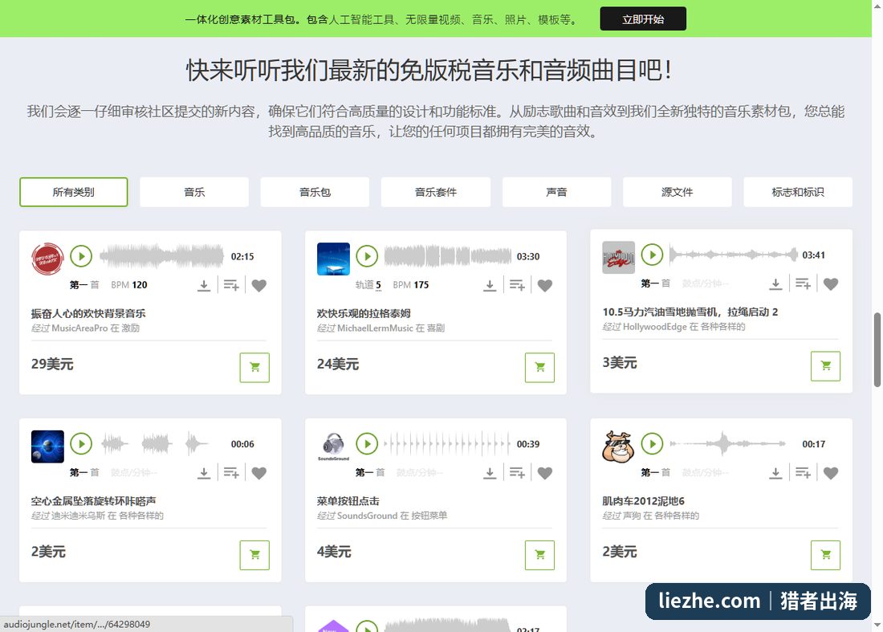Seek within 振奋人心的欢快背景音乐 waveform

click(x=161, y=256)
